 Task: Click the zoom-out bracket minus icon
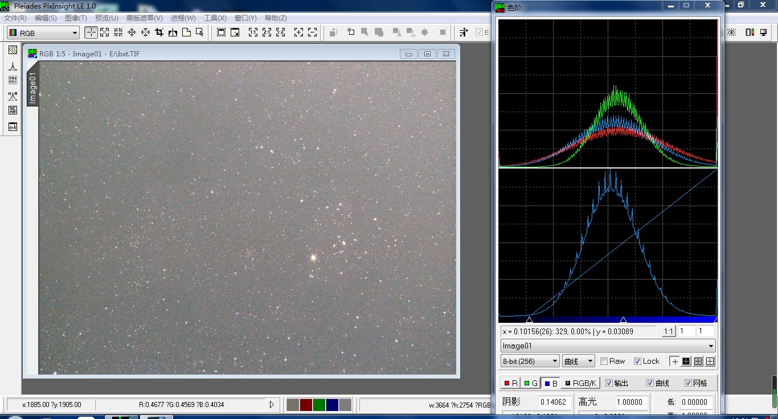pyautogui.click(x=312, y=32)
